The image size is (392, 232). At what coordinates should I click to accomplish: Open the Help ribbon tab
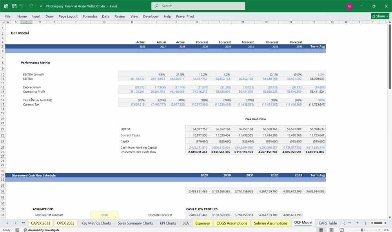pyautogui.click(x=167, y=16)
